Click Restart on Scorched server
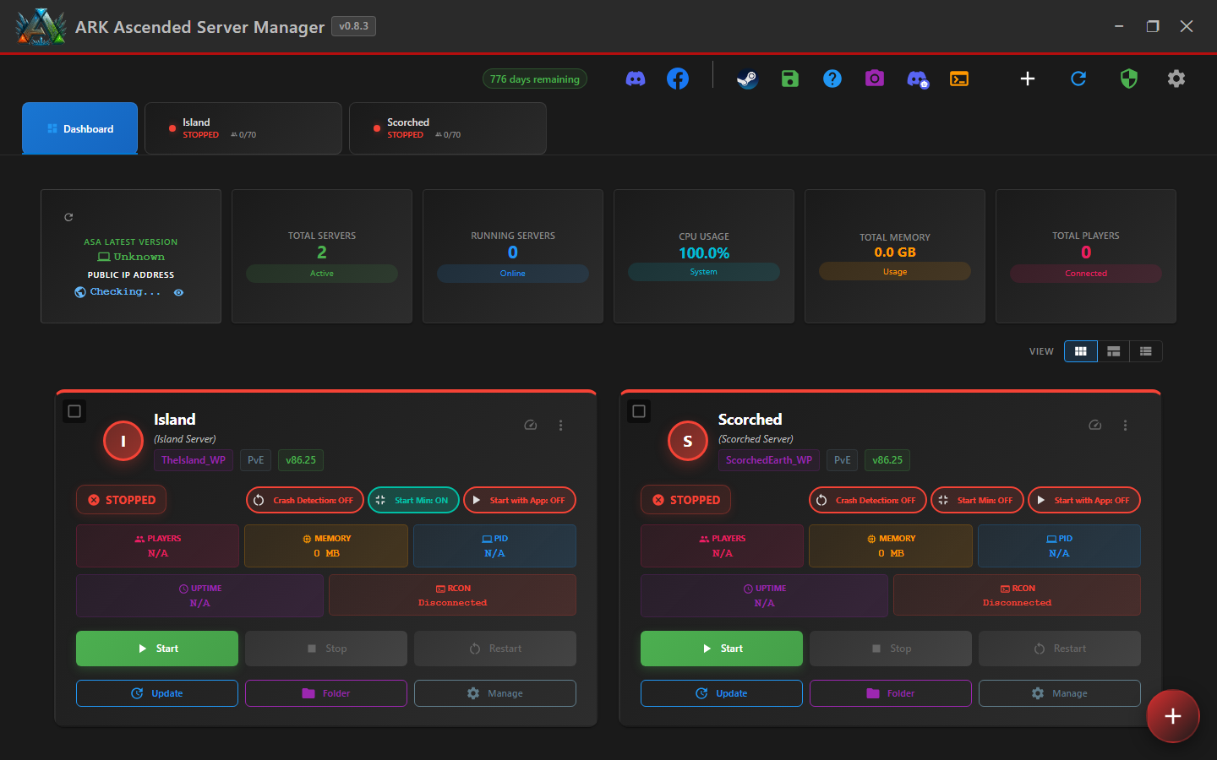The height and width of the screenshot is (760, 1217). click(x=1060, y=649)
